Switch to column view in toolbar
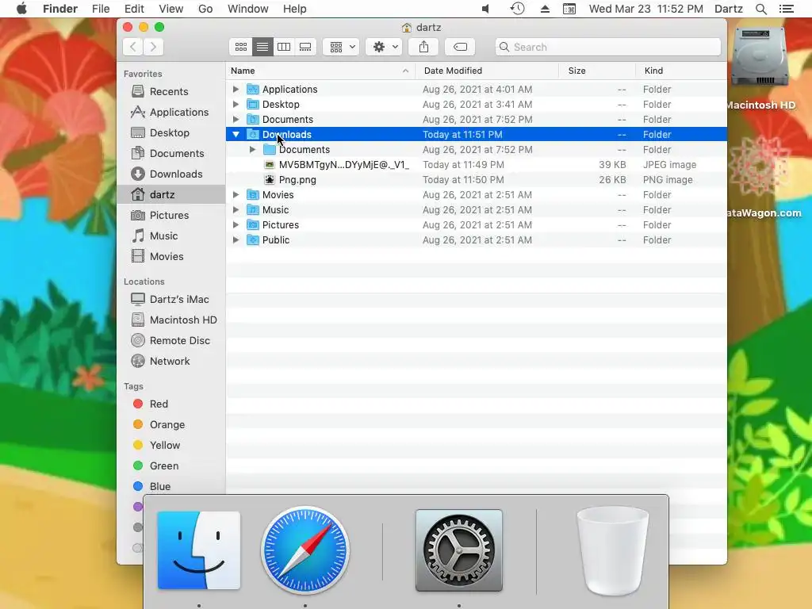 [x=284, y=47]
